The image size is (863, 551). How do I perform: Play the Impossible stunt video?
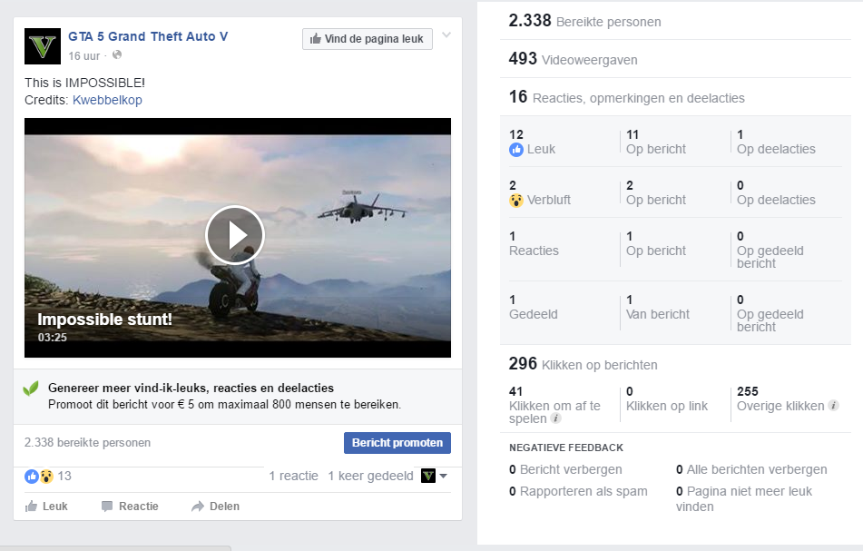pos(235,235)
